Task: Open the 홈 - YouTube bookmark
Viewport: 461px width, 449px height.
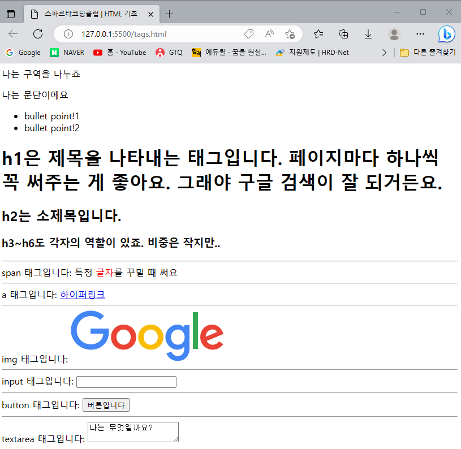Action: click(x=120, y=53)
